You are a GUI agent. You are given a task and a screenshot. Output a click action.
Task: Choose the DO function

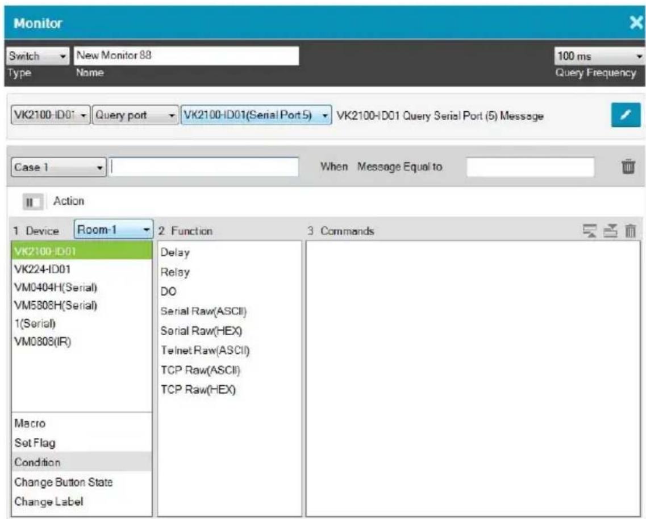(230, 292)
